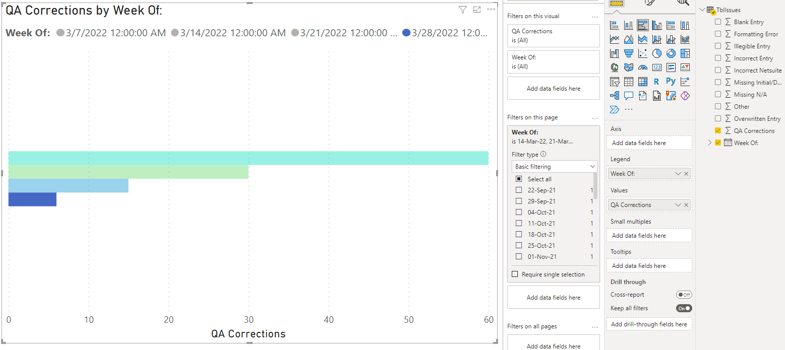
Task: Select the clustered column chart visual
Action: click(656, 25)
